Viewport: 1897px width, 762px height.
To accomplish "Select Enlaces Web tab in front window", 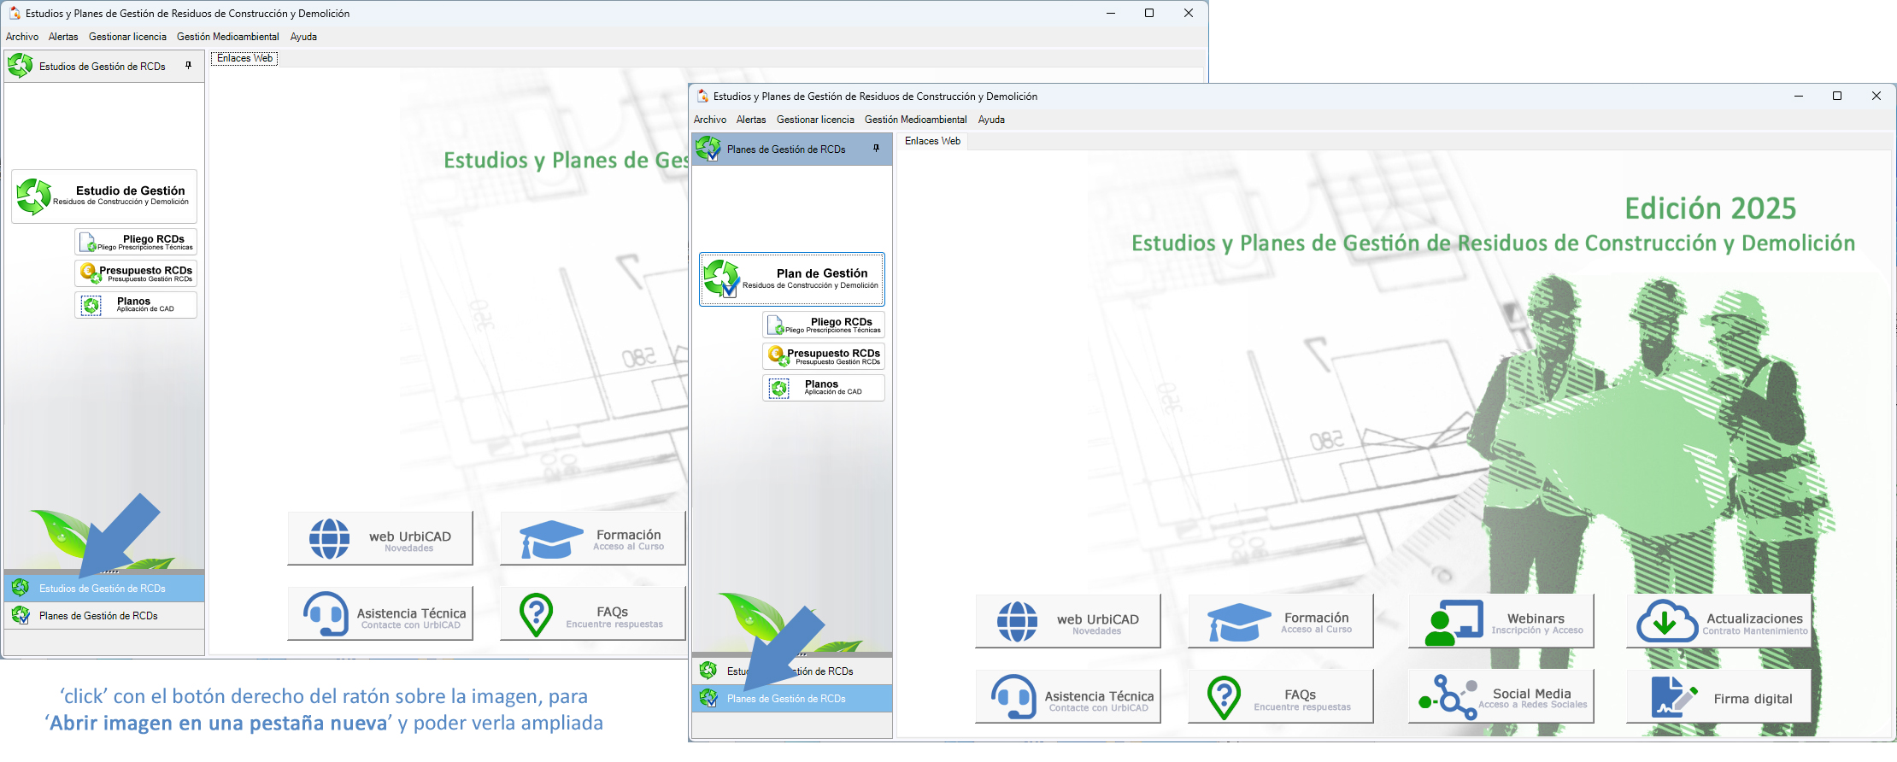I will click(x=932, y=141).
